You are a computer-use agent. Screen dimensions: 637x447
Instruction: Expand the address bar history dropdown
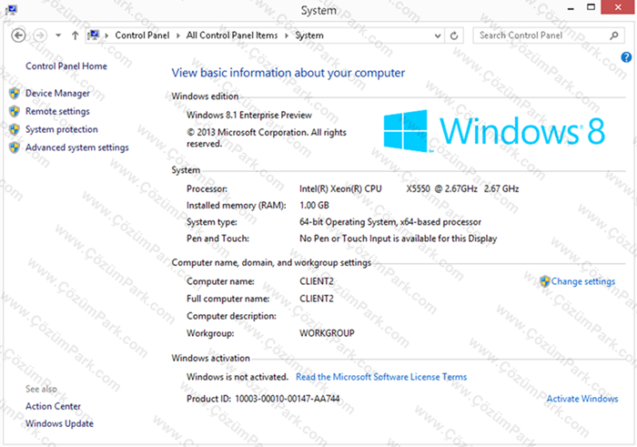[x=438, y=36]
